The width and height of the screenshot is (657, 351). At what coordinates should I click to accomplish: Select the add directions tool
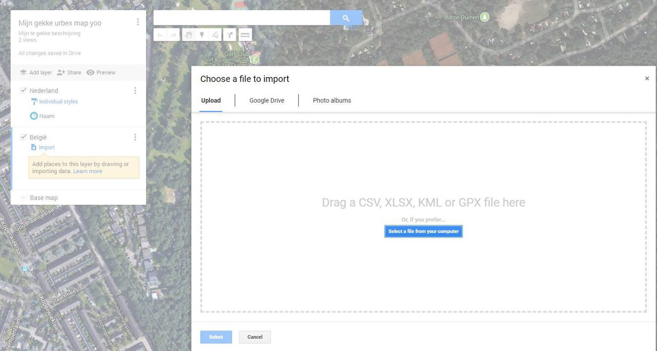(x=230, y=35)
